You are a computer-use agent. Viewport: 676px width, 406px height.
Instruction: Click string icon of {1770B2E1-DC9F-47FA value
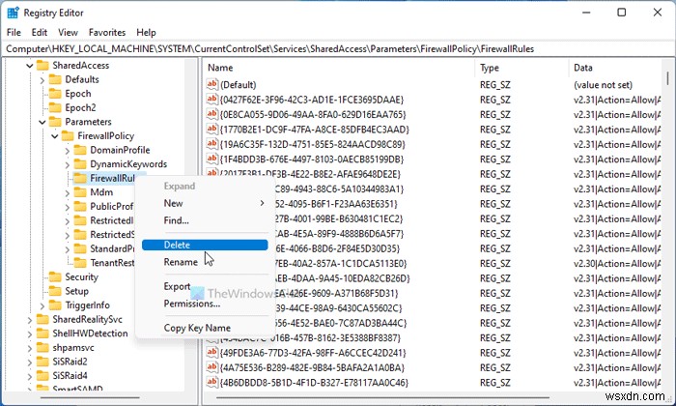(x=211, y=129)
